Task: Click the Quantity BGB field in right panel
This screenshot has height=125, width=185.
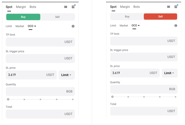Action: [138, 89]
